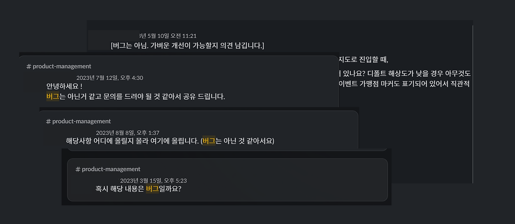
Task: Click the [버그는 아님. 가벼운 개선이...] message
Action: tap(187, 45)
